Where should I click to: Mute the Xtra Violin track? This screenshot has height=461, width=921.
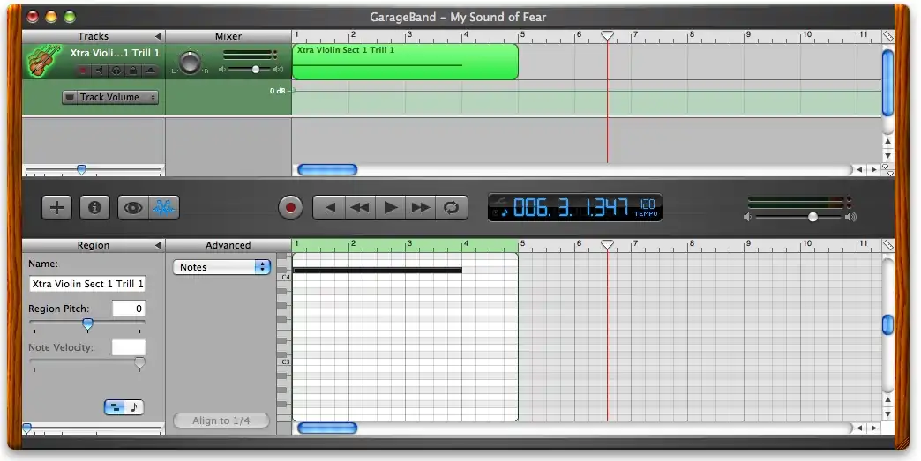pos(99,71)
